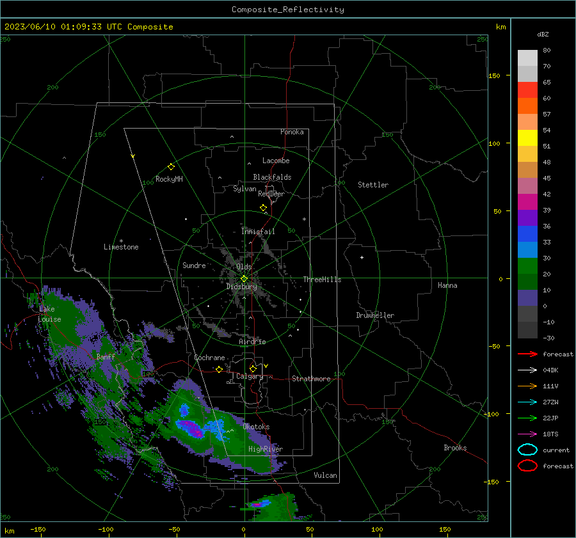This screenshot has height=538, width=576.
Task: Click the Drumheller label
Action: (x=375, y=315)
